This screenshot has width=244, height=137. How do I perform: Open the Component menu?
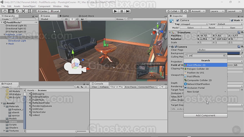pos(44,6)
